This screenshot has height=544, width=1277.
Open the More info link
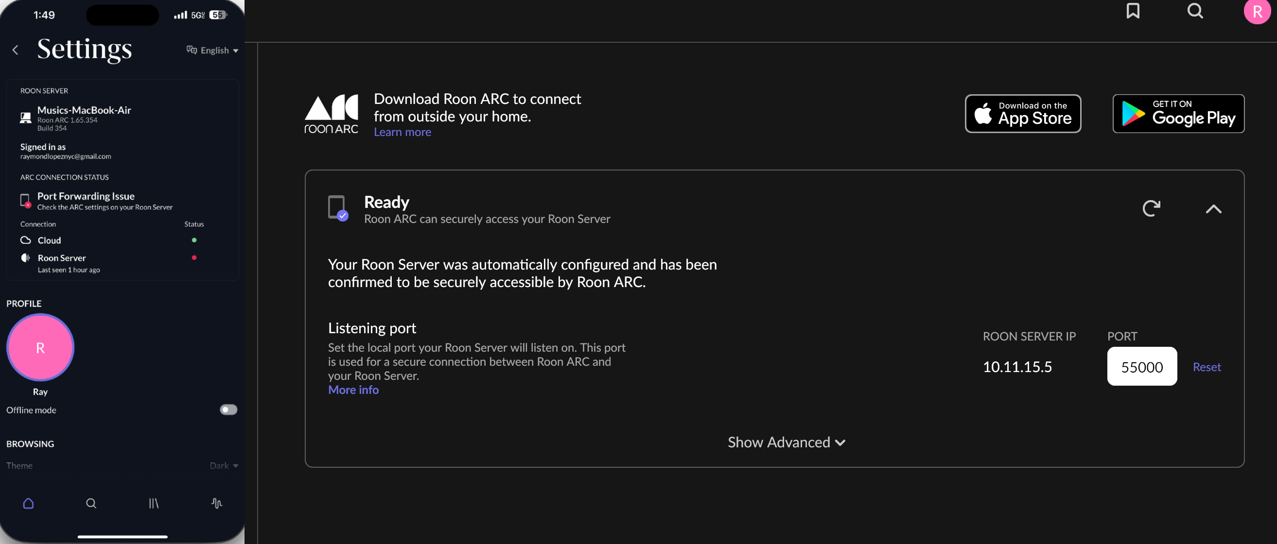click(x=353, y=390)
